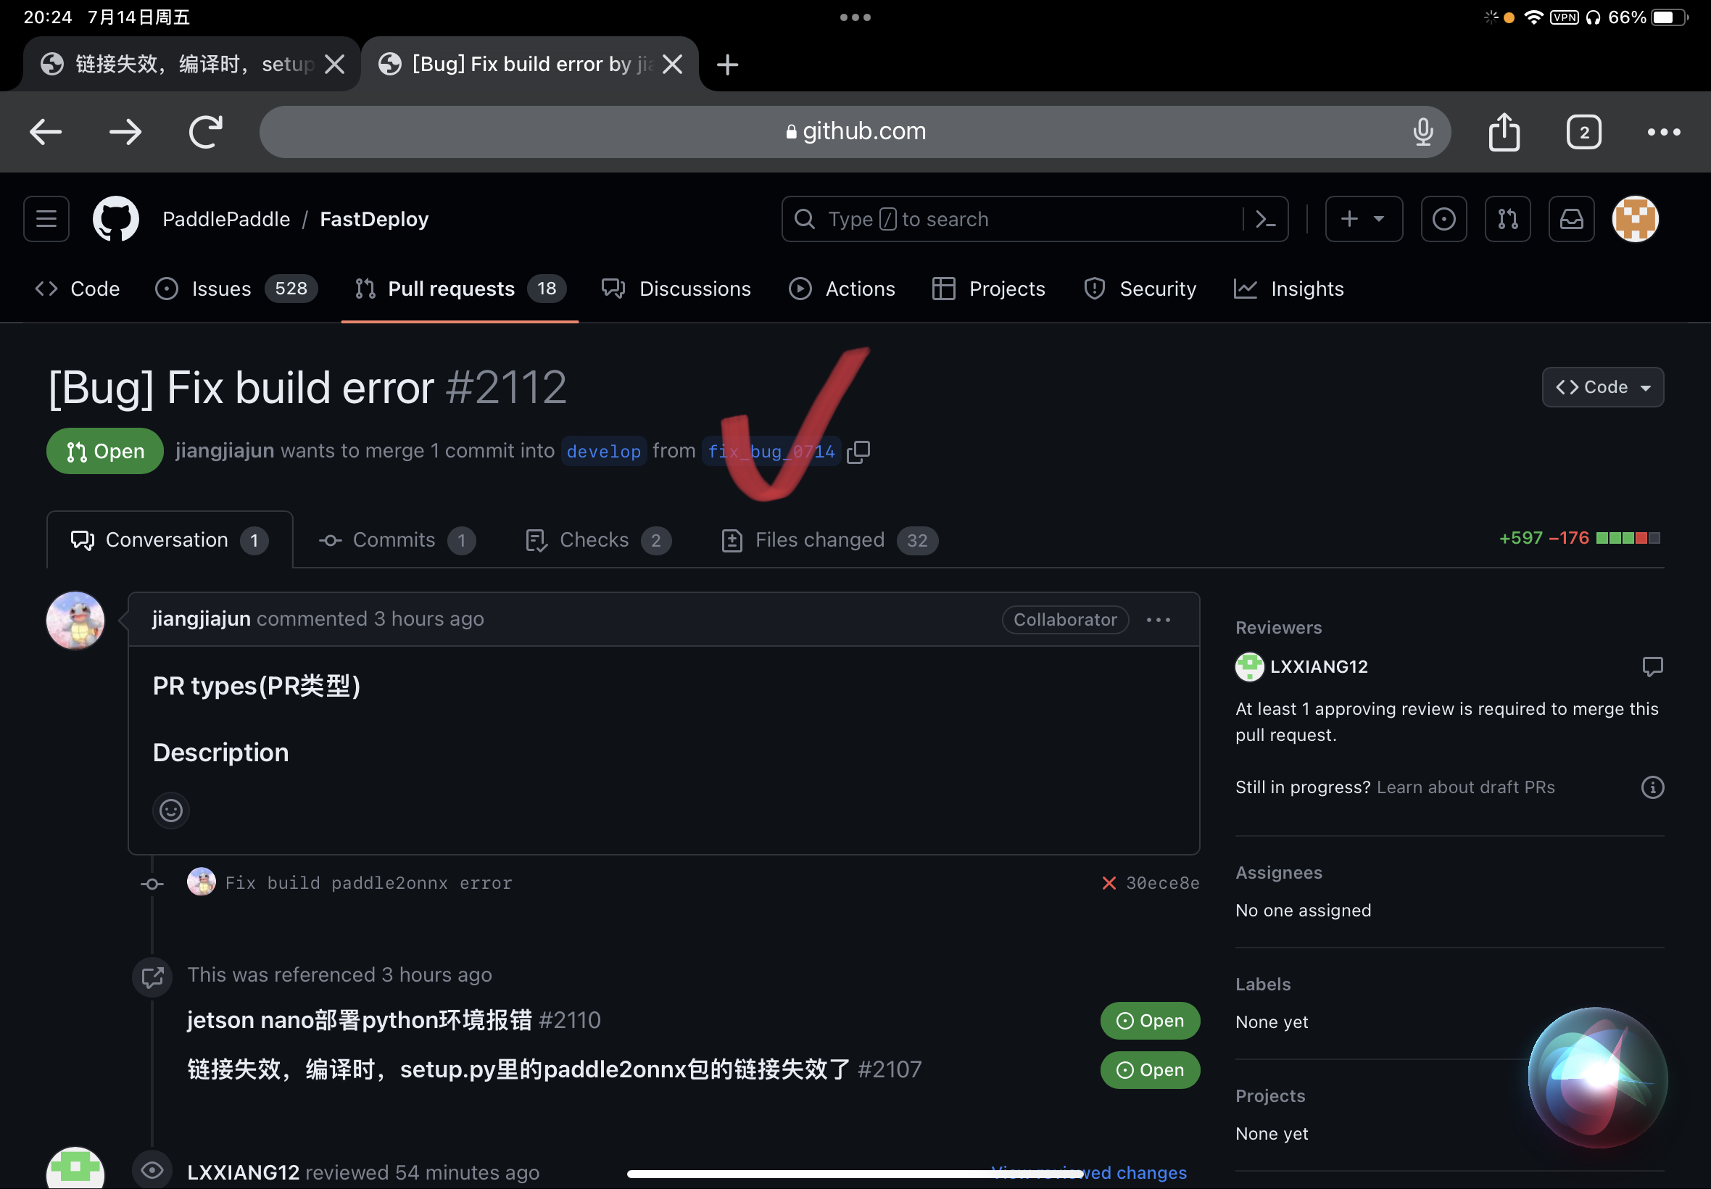This screenshot has height=1189, width=1711.
Task: Click the info icon next to draft PRs text
Action: point(1652,787)
